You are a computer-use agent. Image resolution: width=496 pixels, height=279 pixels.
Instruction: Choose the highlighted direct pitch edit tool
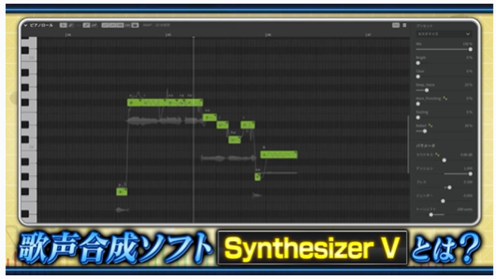click(87, 25)
